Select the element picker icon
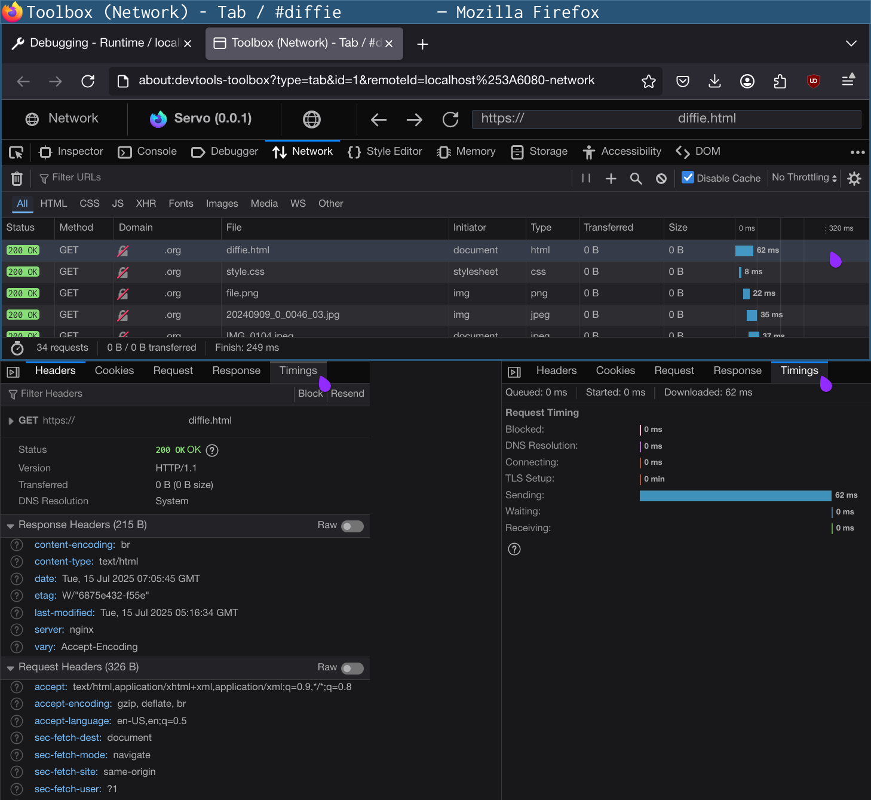The width and height of the screenshot is (871, 800). tap(16, 152)
